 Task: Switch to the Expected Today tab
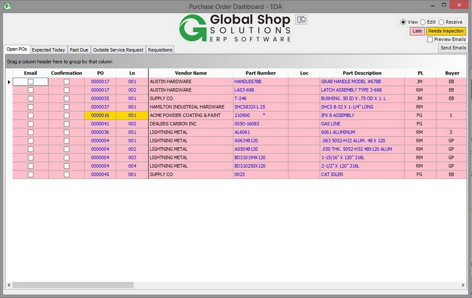tap(48, 49)
